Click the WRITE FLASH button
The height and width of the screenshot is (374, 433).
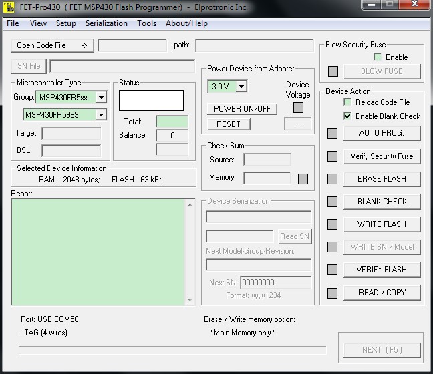[382, 224]
